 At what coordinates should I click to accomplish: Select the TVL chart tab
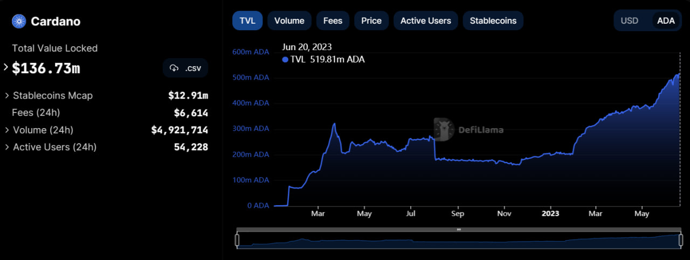247,20
